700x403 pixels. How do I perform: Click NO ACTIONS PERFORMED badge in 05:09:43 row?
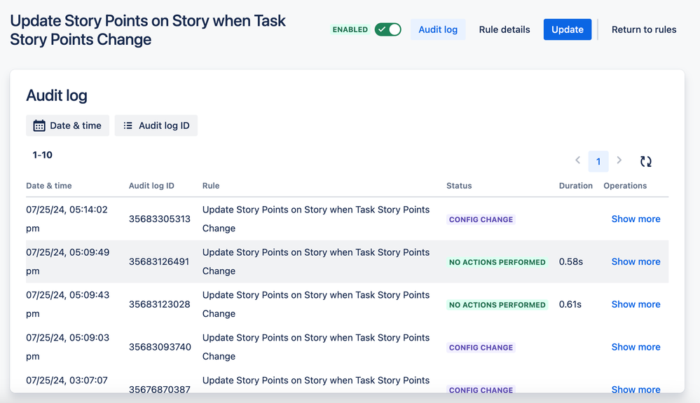[497, 305]
